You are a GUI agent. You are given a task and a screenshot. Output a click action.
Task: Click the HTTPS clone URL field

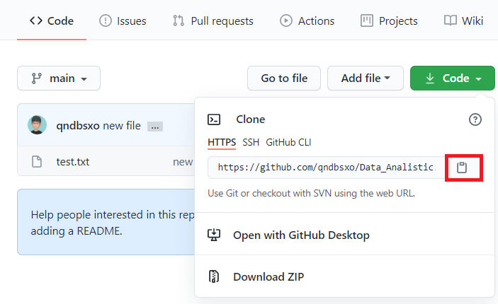pos(324,168)
